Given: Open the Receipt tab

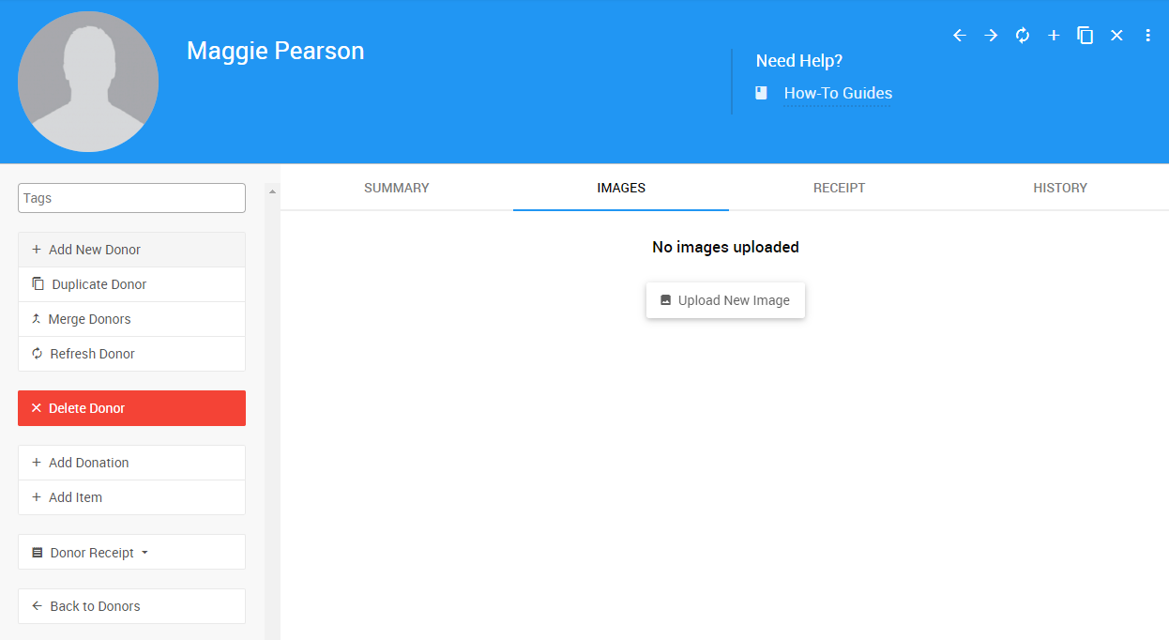Looking at the screenshot, I should (839, 188).
